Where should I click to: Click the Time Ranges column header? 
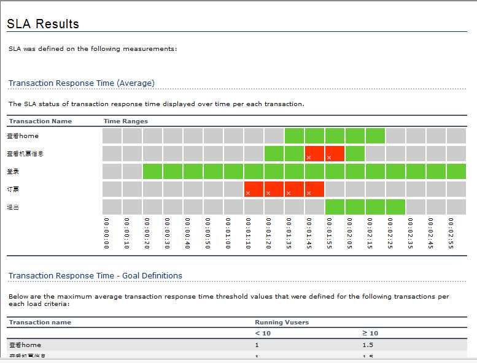[x=126, y=121]
